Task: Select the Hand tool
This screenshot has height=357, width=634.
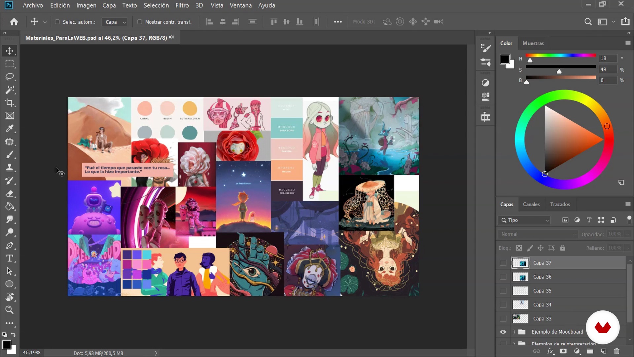Action: coord(10,297)
